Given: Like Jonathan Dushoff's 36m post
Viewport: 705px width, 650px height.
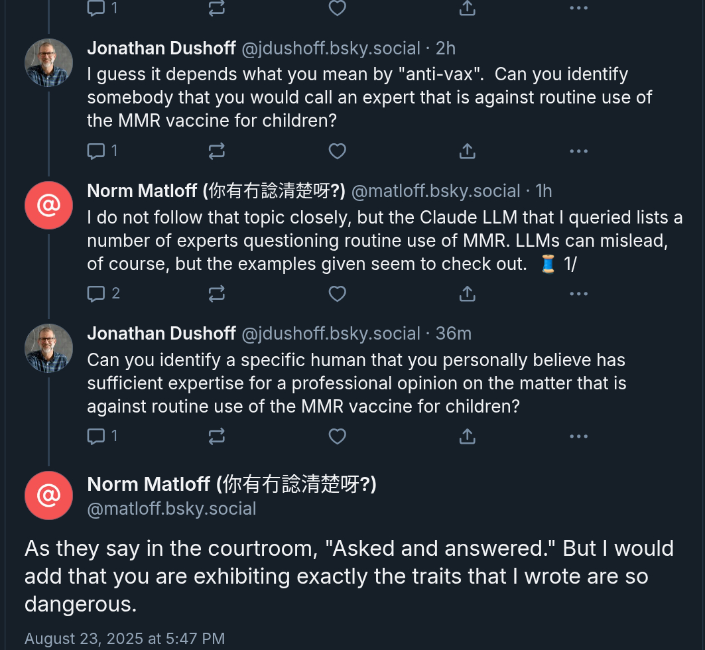Looking at the screenshot, I should point(338,436).
